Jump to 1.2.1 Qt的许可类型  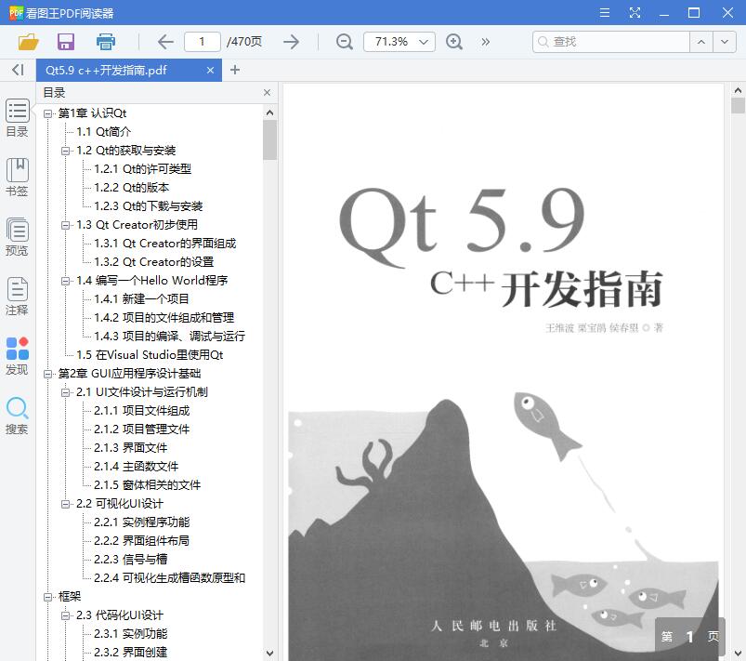(142, 169)
